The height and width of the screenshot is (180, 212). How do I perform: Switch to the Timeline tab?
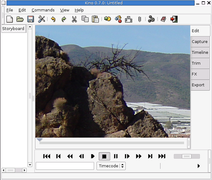coord(200,52)
